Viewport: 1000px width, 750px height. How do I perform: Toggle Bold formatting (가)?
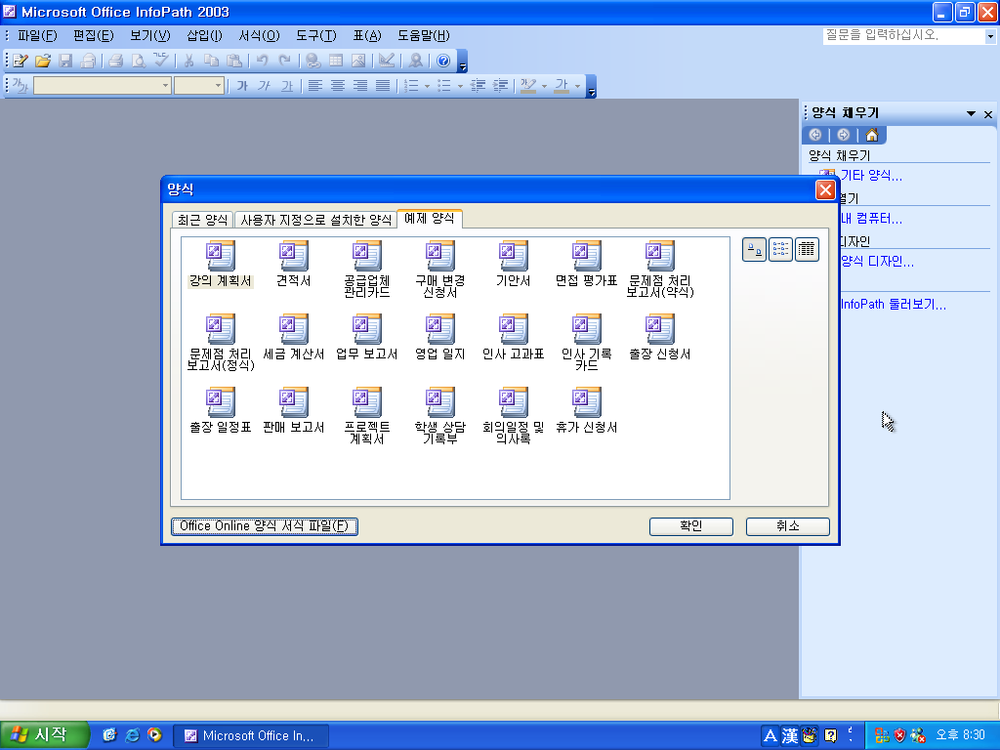242,86
